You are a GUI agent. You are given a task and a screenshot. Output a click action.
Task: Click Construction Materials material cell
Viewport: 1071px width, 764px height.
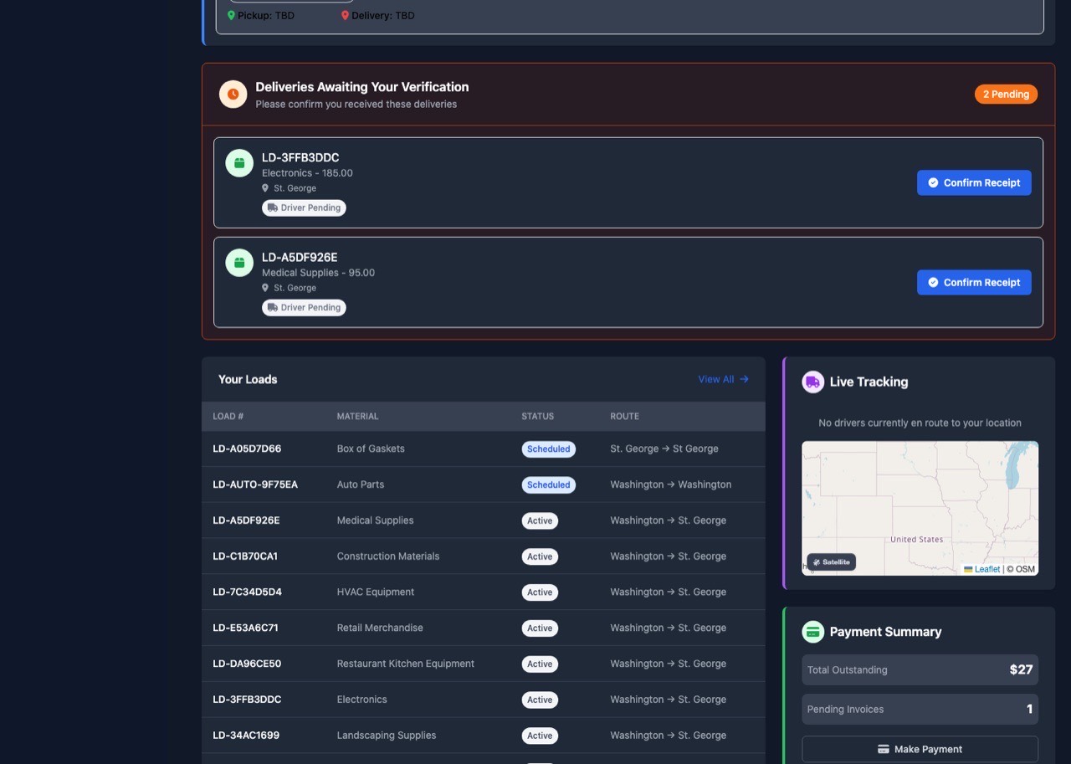coord(388,556)
